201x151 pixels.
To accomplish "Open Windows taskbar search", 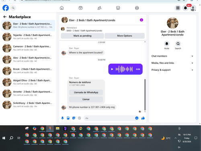I will point(11,138).
